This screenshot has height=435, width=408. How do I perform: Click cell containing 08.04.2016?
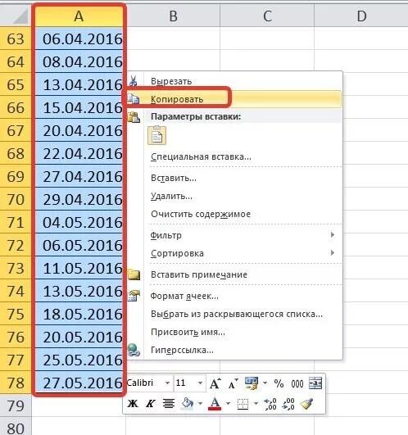(79, 61)
